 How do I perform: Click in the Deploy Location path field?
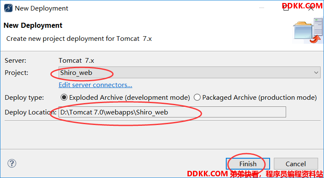coord(172,112)
